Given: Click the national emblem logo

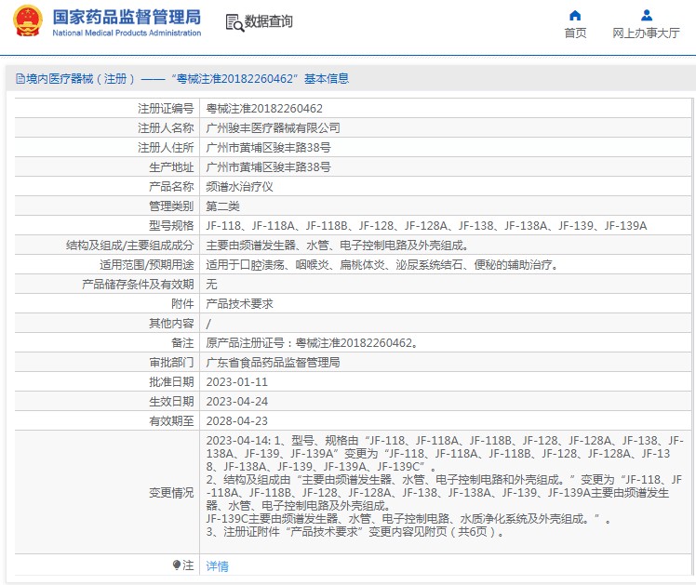Looking at the screenshot, I should [x=28, y=20].
